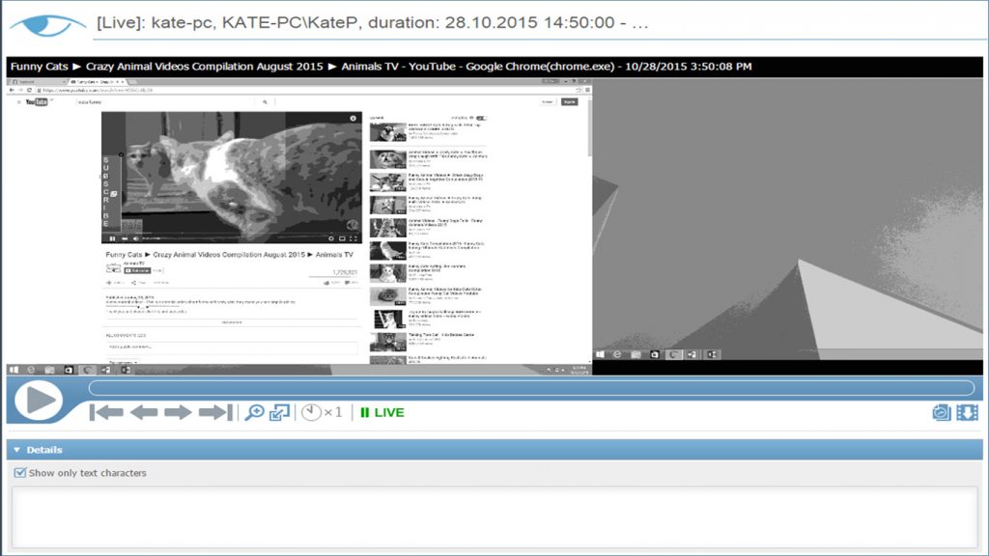The height and width of the screenshot is (556, 989).
Task: Change playback speed via clock ×1 icon
Action: pos(322,412)
